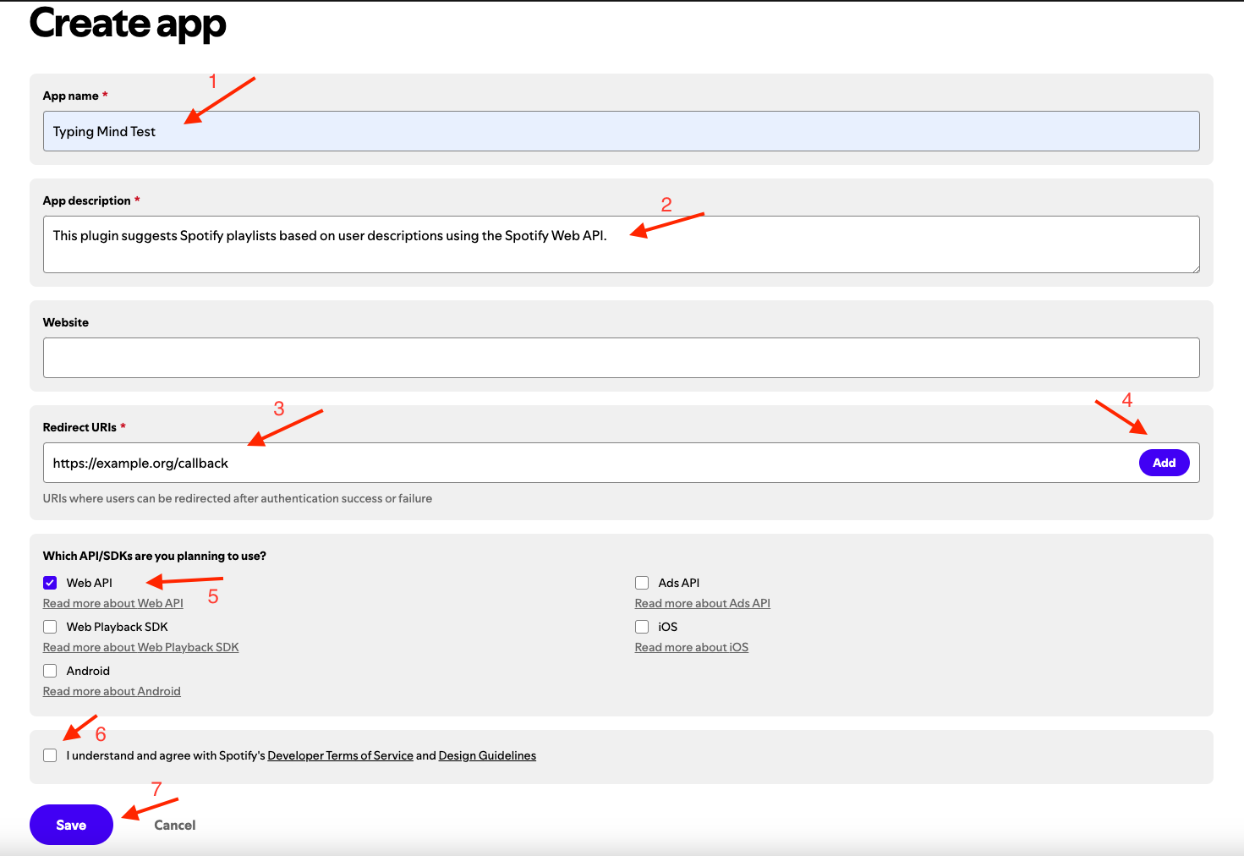Image resolution: width=1244 pixels, height=856 pixels.
Task: Click the 'URIs where users can be redirected' hint
Action: coord(238,498)
